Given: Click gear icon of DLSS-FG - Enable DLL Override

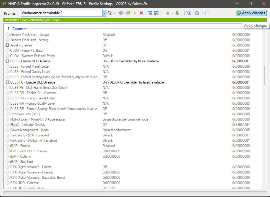Looking at the screenshot, I should (x=7, y=82).
